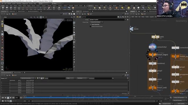188x105 pixels.
Task: Click the viewport magnet snapping tool
Action: [2, 60]
